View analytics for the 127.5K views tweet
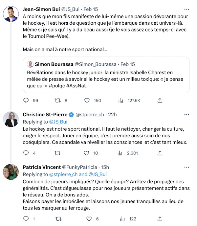This screenshot has height=226, width=197. click(120, 101)
